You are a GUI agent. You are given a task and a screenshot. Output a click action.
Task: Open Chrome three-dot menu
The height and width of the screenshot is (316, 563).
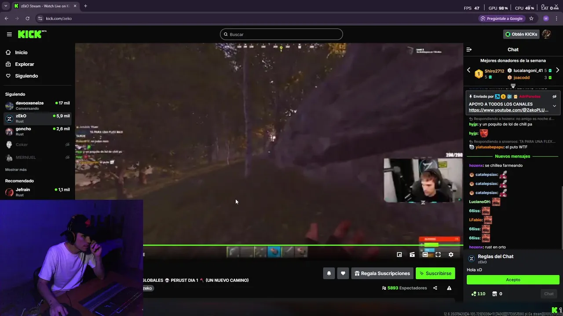[556, 18]
